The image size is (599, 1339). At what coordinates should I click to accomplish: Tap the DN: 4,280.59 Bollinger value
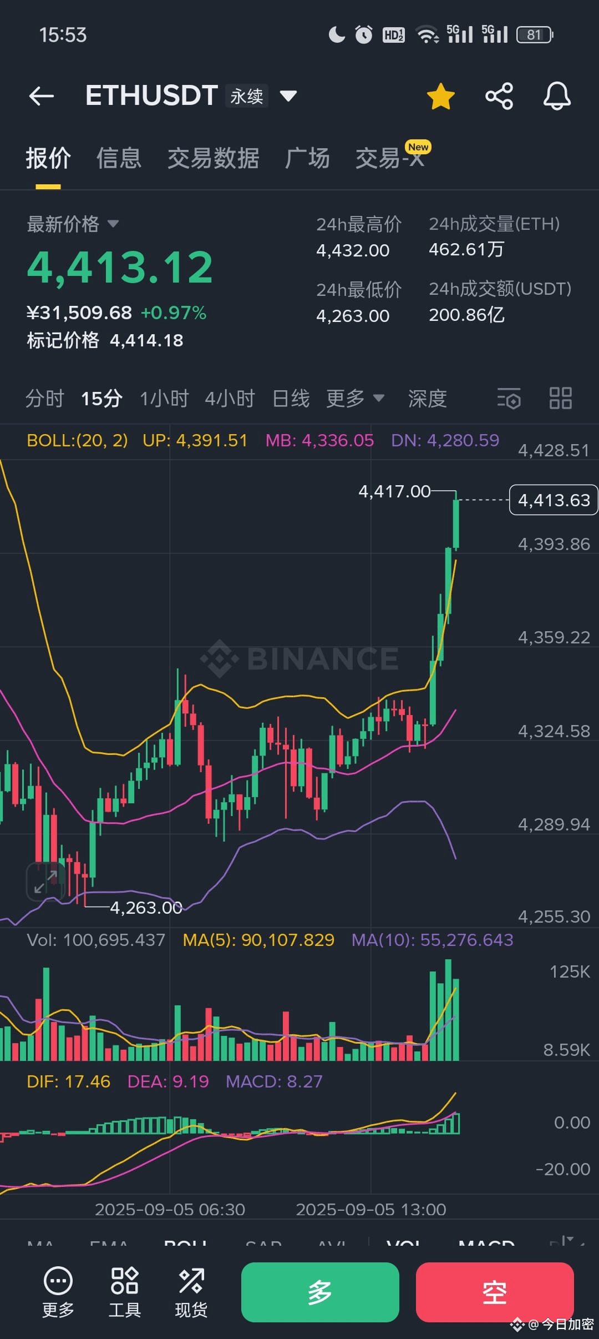445,440
